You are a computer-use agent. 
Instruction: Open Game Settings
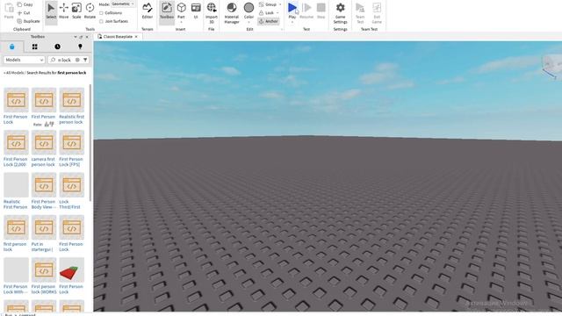340,12
